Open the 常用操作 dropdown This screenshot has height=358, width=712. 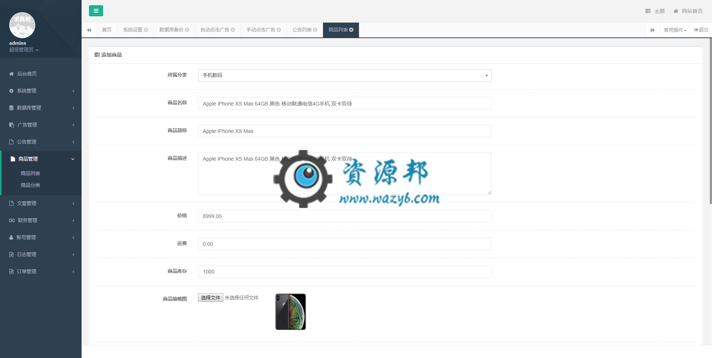click(675, 30)
